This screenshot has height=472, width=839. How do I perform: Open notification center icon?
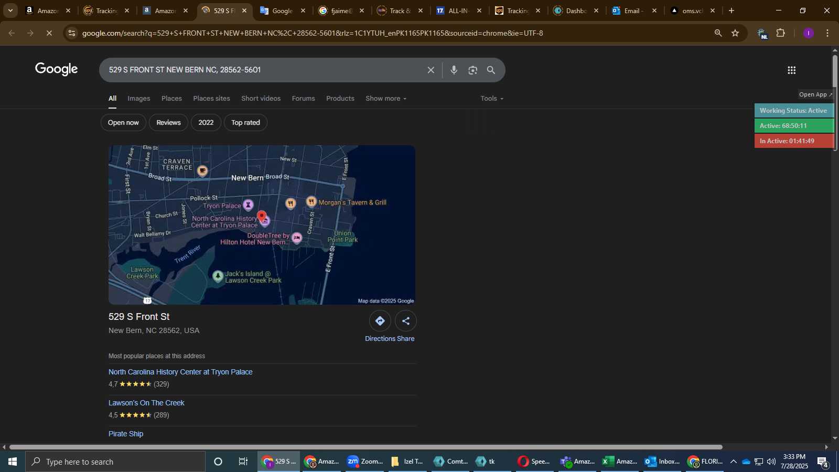(823, 462)
